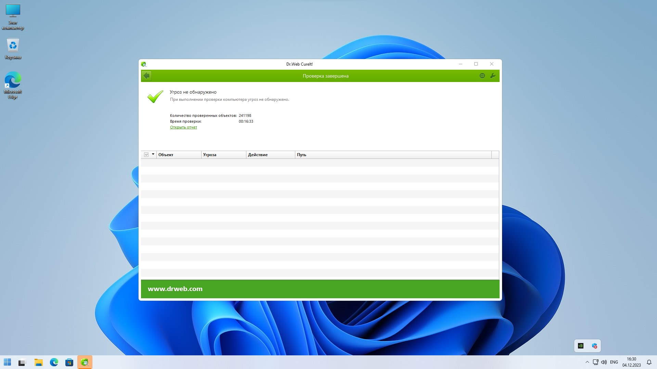The height and width of the screenshot is (369, 657).
Task: Open Microsoft Store from taskbar
Action: [x=69, y=362]
